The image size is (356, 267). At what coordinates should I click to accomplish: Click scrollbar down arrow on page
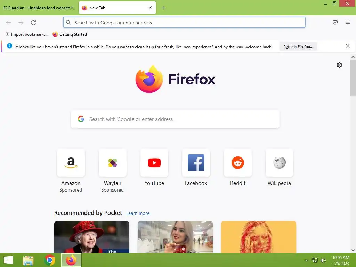pyautogui.click(x=353, y=250)
